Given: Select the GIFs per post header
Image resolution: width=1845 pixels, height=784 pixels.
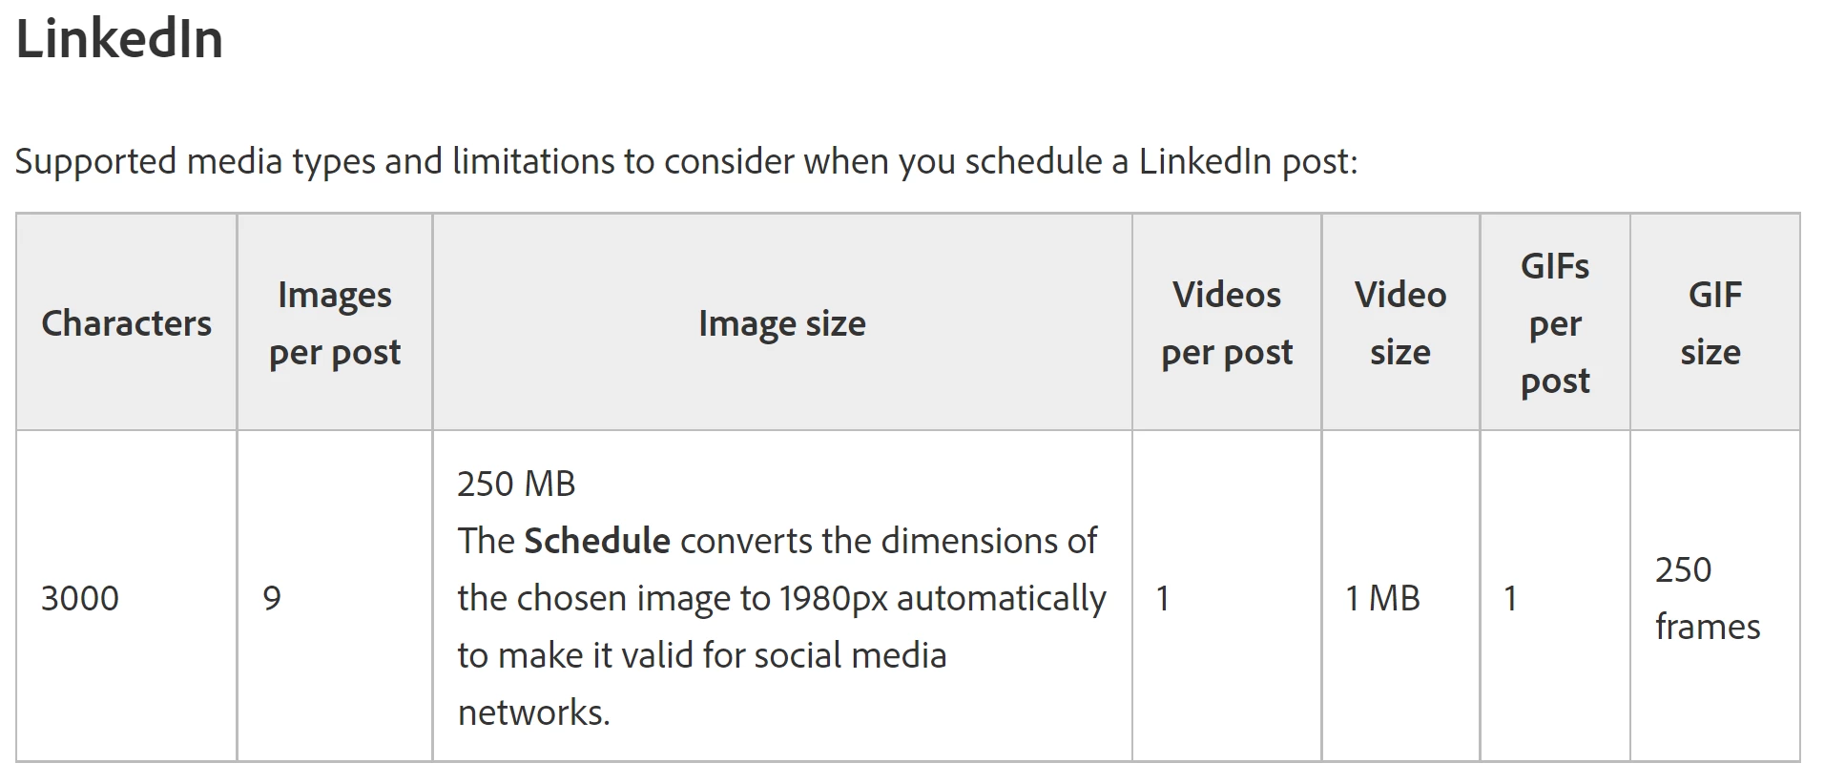Looking at the screenshot, I should pyautogui.click(x=1555, y=323).
